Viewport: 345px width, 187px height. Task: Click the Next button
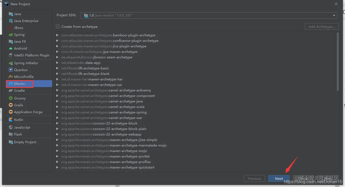[x=279, y=178]
